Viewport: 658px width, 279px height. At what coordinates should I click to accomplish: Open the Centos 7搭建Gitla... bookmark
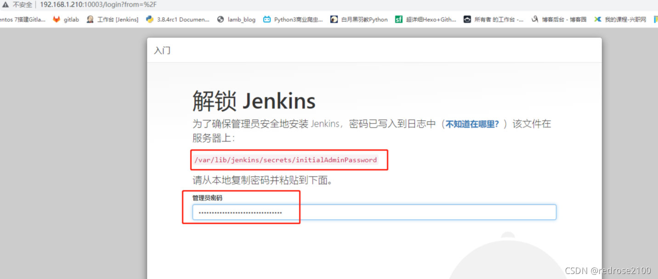pos(23,20)
